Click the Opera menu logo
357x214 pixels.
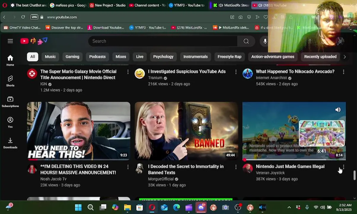(4, 5)
